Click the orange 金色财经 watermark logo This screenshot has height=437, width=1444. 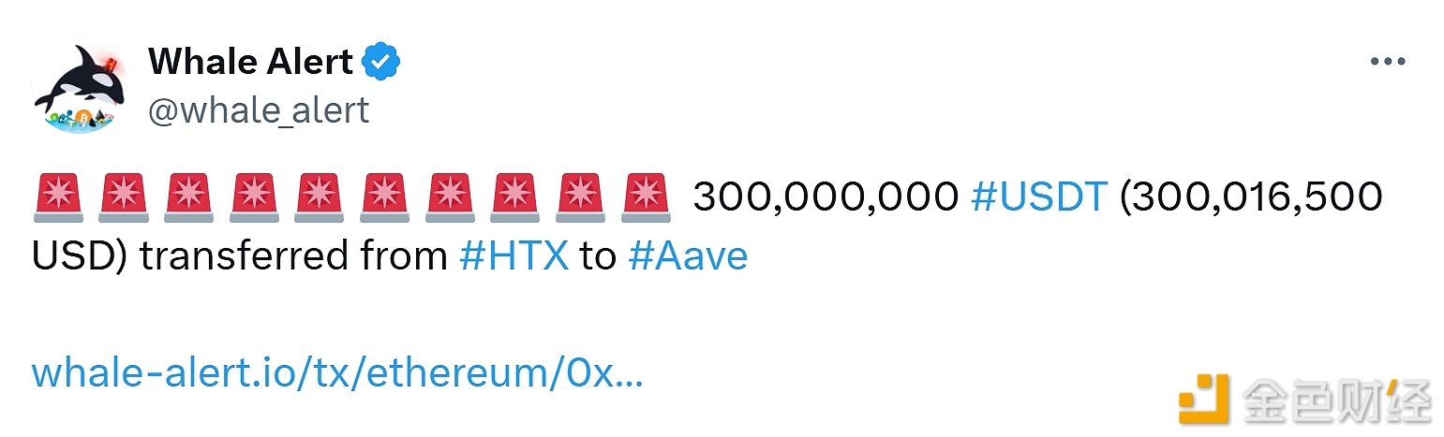coord(1203,400)
